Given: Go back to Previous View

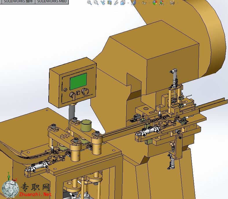Looking at the screenshot, I should coord(103,3).
